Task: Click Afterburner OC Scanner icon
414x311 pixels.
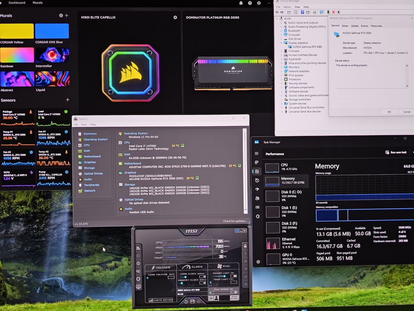Action: point(138,271)
